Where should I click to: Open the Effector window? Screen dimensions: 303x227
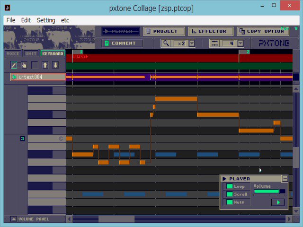[x=211, y=31]
